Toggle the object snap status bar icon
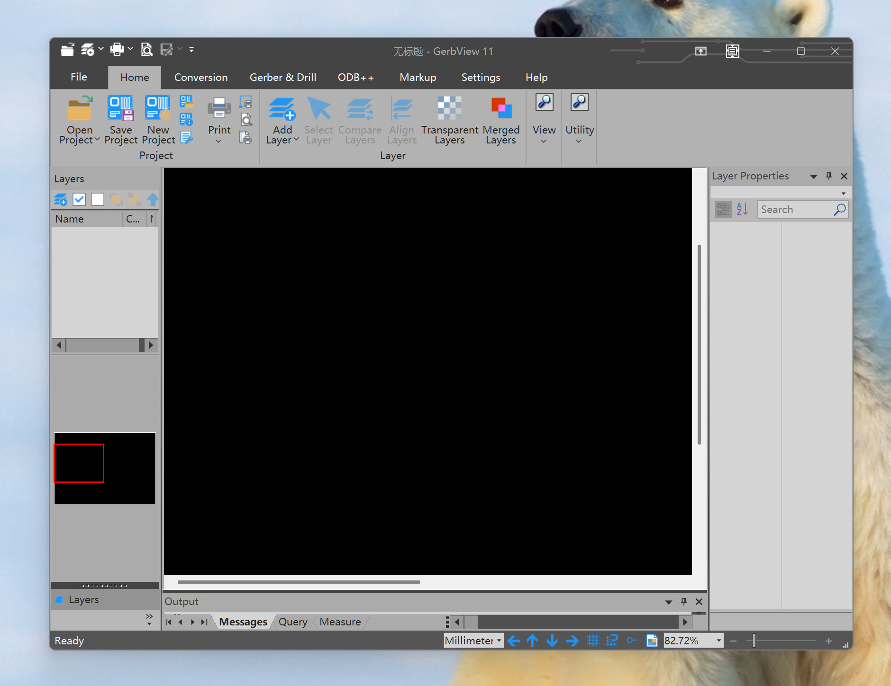This screenshot has width=891, height=686. click(631, 641)
